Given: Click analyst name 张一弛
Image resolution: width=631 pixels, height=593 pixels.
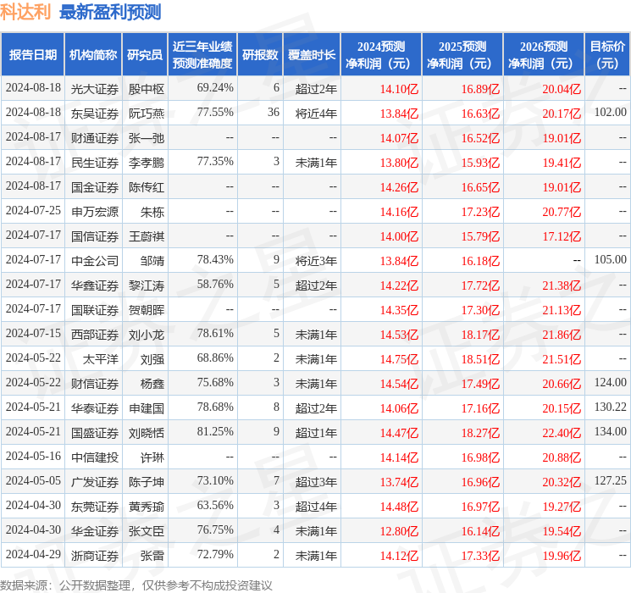Looking at the screenshot, I should click(x=147, y=138).
